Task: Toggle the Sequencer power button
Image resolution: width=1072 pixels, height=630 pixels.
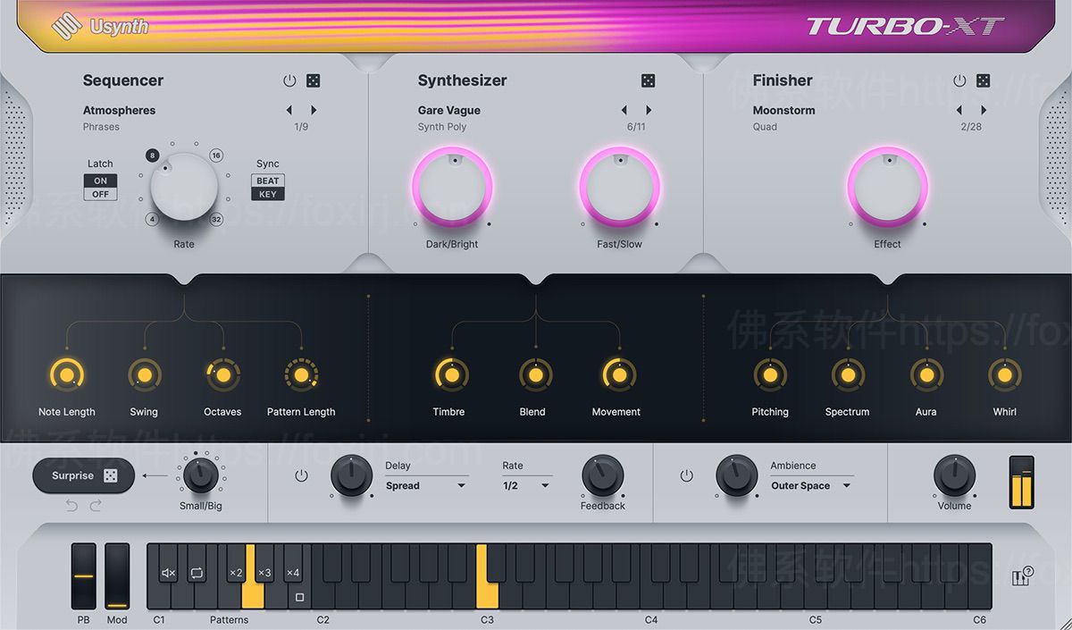Action: coord(289,80)
